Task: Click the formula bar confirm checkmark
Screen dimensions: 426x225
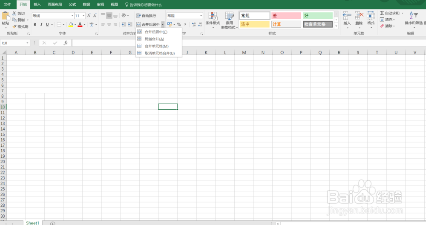Action: pyautogui.click(x=55, y=43)
